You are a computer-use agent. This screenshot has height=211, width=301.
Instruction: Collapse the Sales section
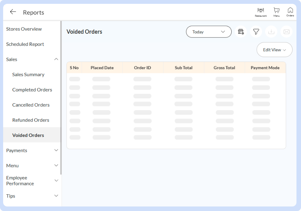[56, 59]
